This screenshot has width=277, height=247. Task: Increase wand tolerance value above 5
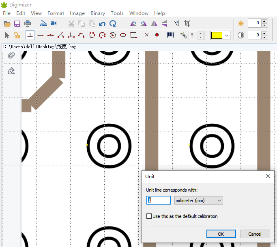200,33
